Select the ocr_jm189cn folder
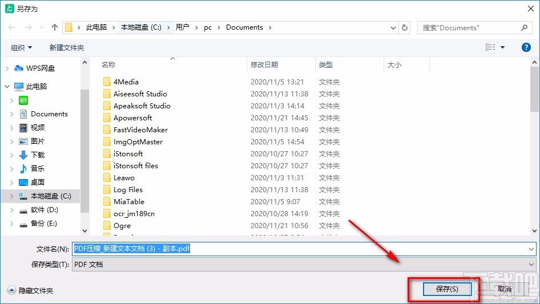 pos(134,214)
